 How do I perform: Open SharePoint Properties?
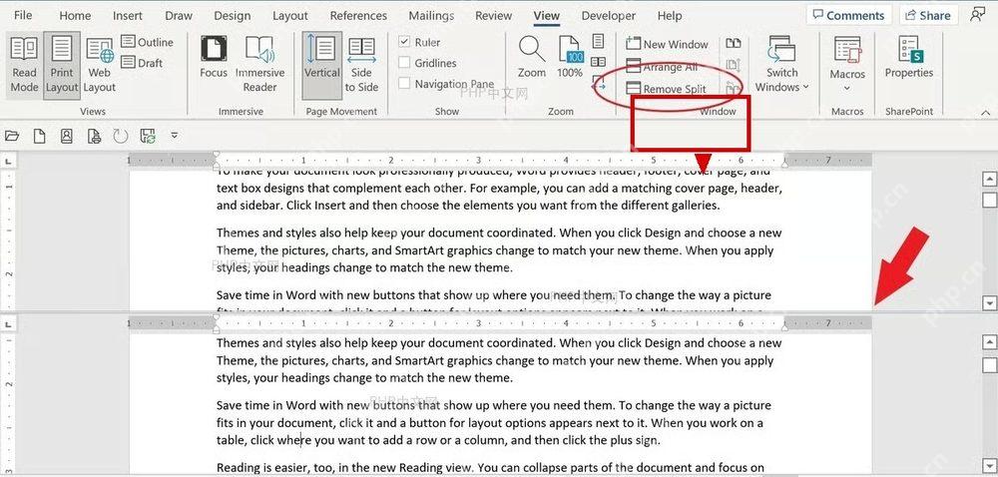(x=909, y=57)
